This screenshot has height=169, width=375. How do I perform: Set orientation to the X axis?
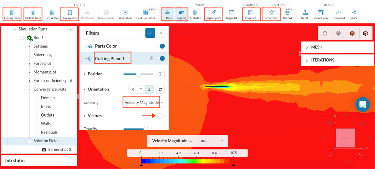click(x=133, y=90)
